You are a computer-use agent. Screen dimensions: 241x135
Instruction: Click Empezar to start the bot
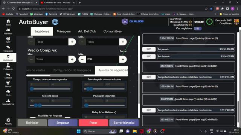coord(63,123)
